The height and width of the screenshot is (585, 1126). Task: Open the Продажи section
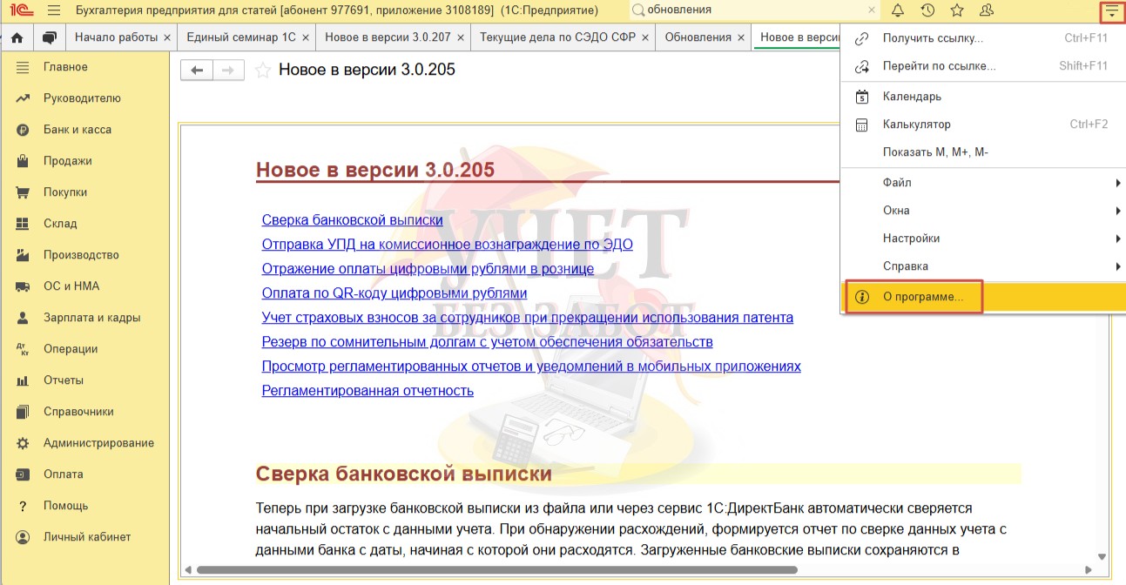84,161
